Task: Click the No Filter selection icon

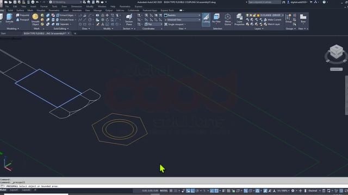Action: (x=216, y=18)
